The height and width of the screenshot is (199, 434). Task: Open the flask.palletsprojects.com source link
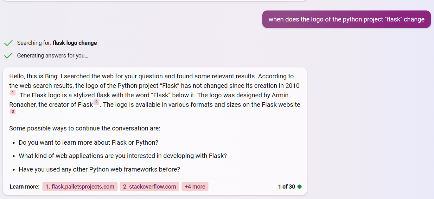(x=80, y=187)
